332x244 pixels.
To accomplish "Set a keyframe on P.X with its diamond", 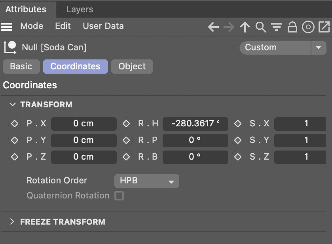I will click(14, 124).
